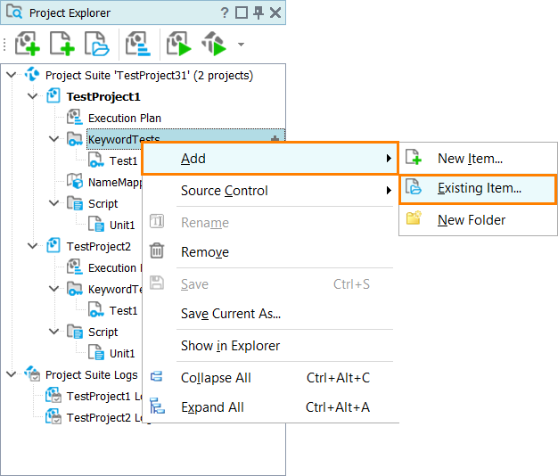
Task: Select Execution Plan under TestProject1
Action: (x=125, y=119)
